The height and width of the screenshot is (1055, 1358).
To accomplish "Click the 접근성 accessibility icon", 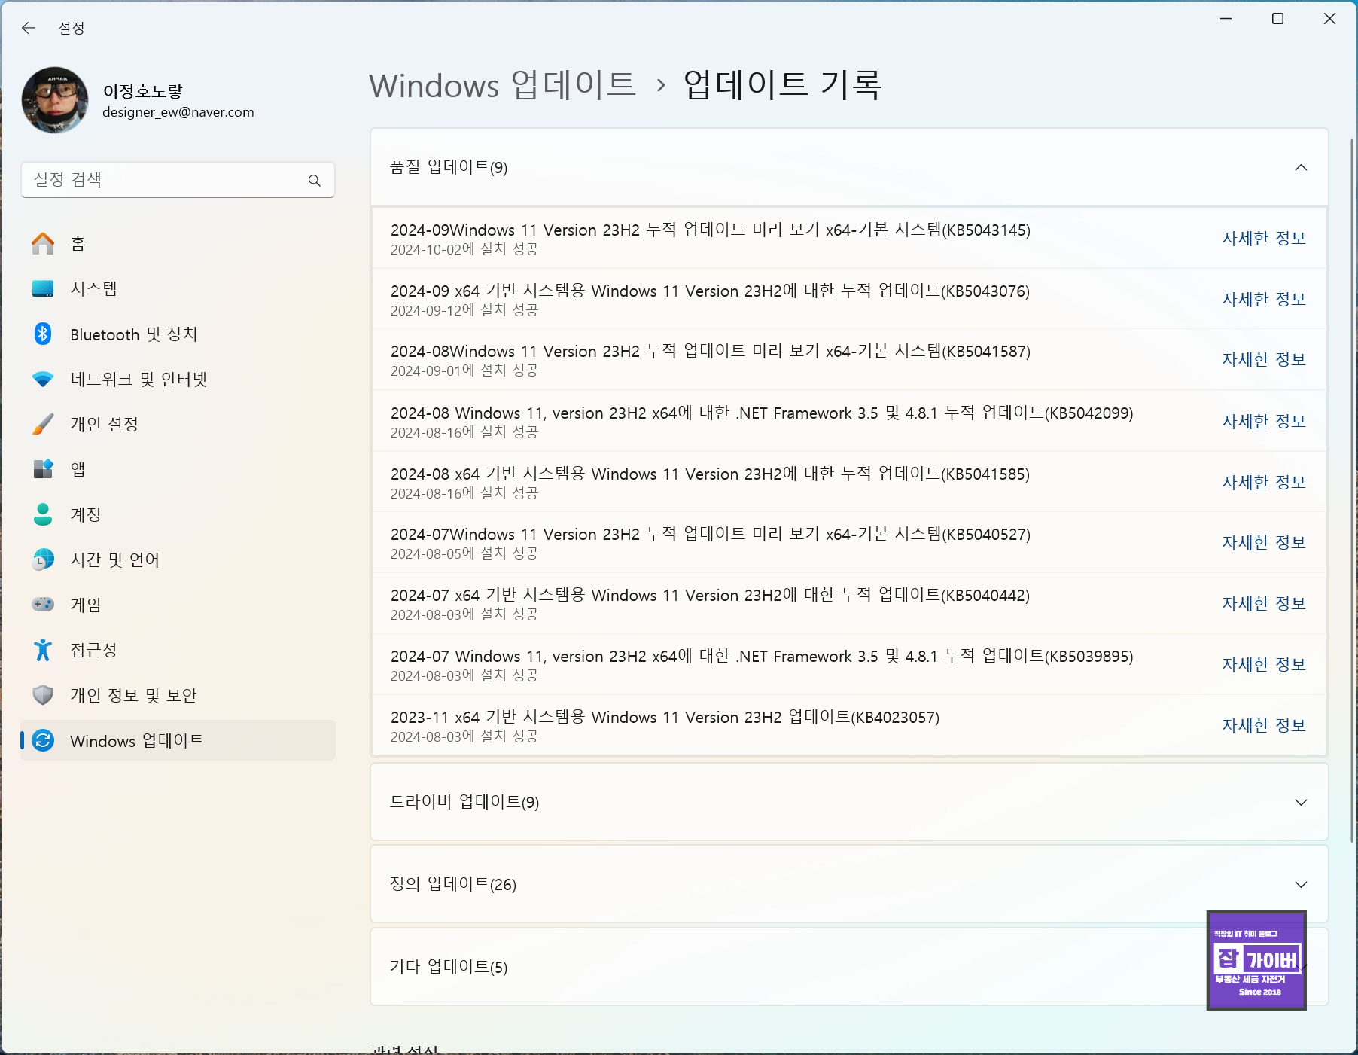I will pyautogui.click(x=43, y=650).
